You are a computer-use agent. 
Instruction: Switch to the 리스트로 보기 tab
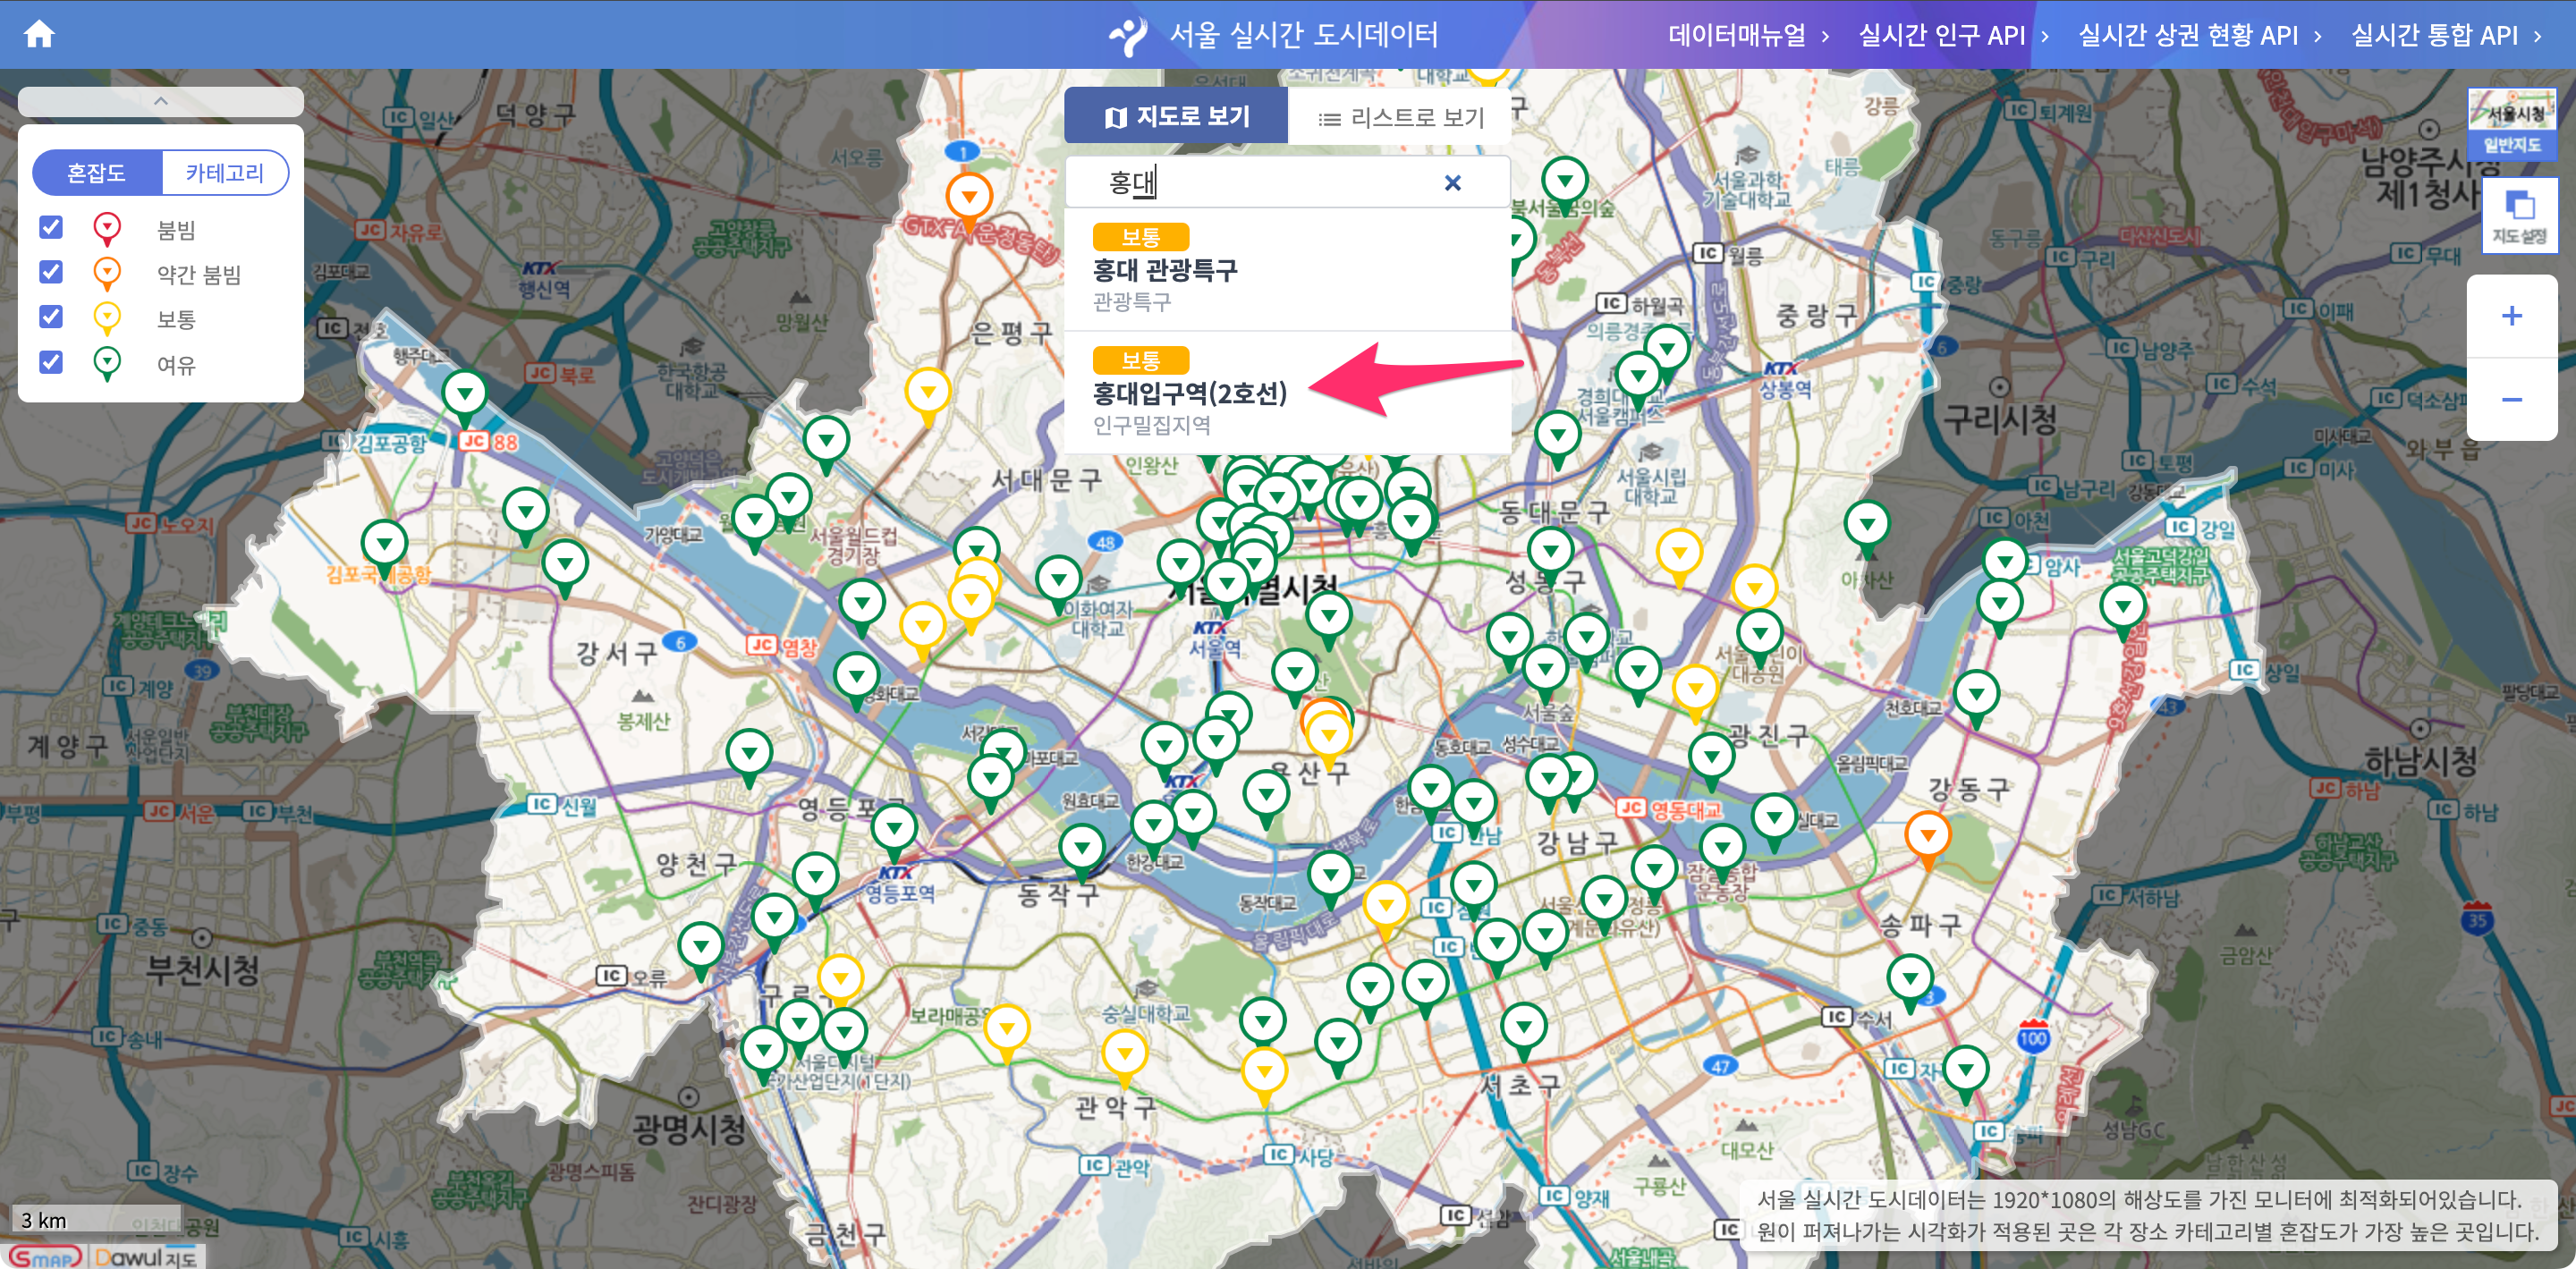(x=1400, y=117)
